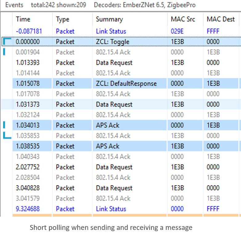The height and width of the screenshot is (237, 241).
Task: Click the Time column header
Action: [x=23, y=19]
